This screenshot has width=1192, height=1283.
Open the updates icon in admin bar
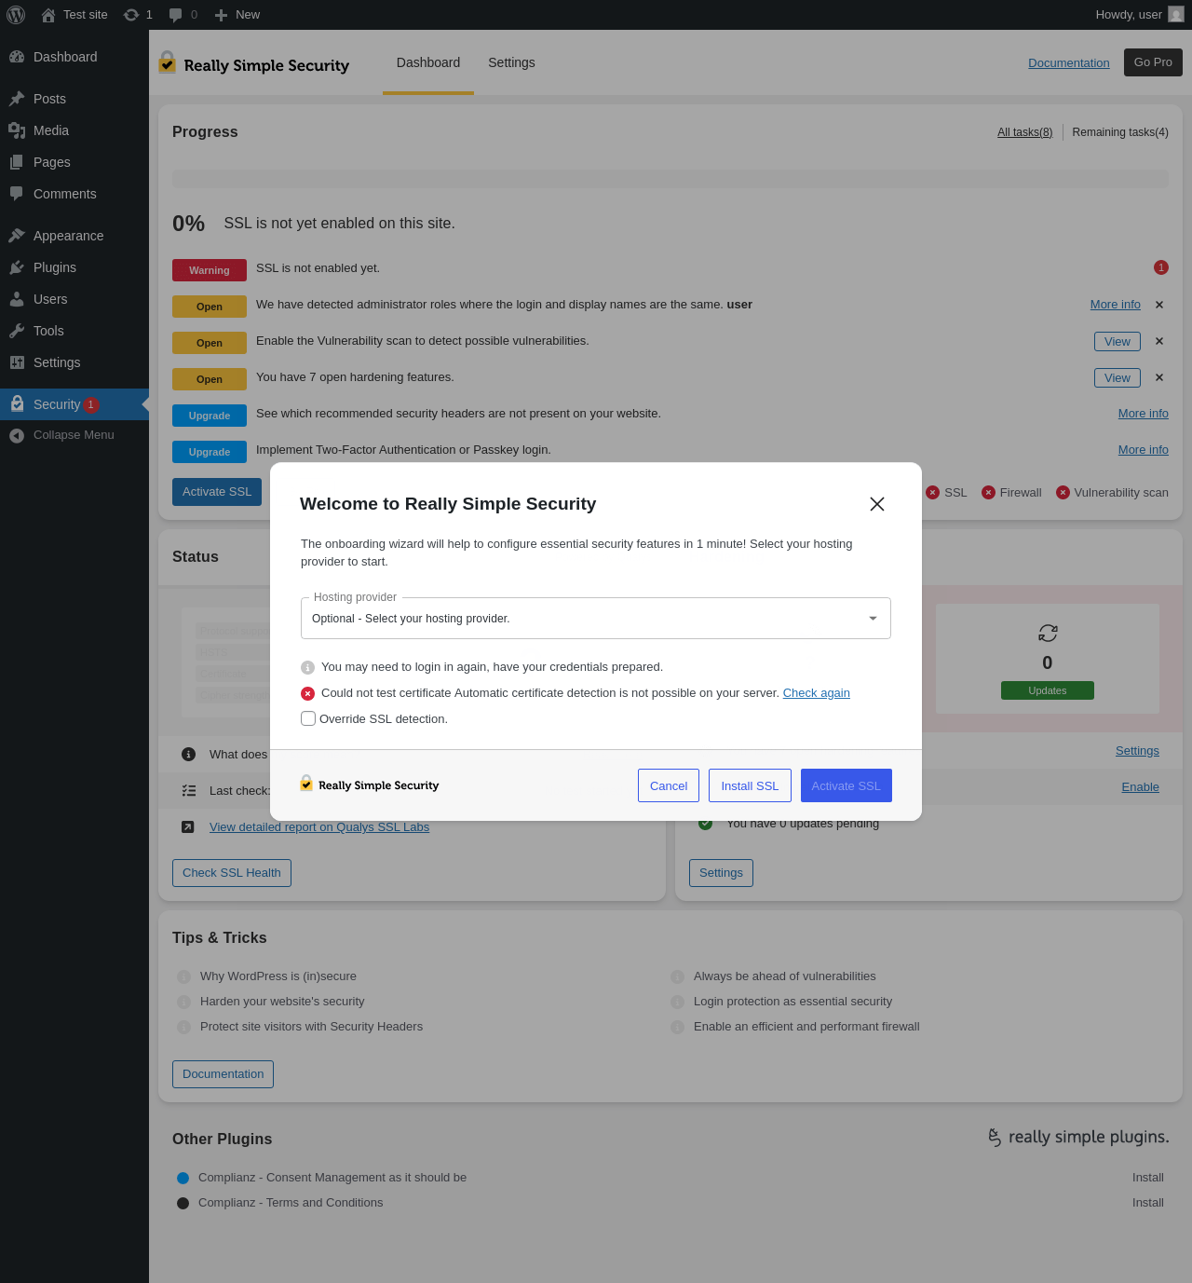[x=131, y=15]
